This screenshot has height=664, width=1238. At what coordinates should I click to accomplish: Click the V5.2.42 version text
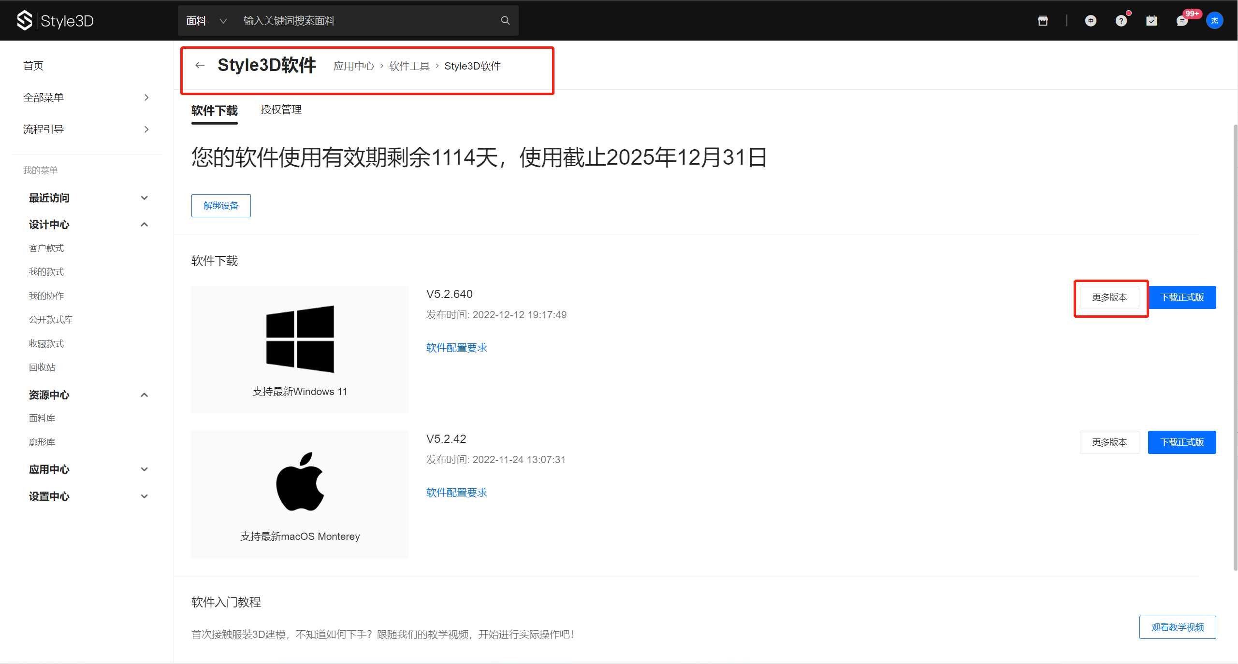coord(446,439)
